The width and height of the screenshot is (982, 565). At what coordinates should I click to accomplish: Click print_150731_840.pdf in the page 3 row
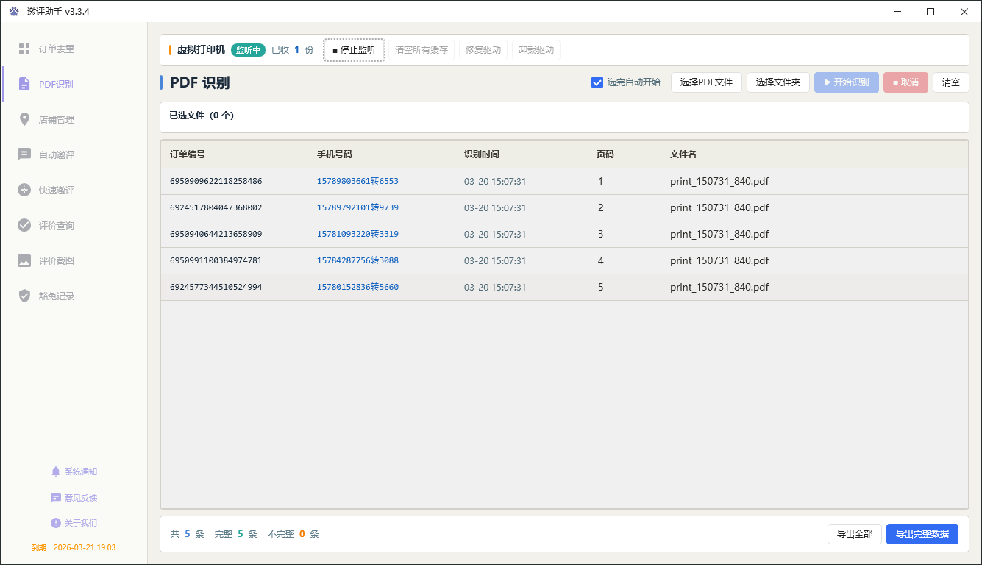click(719, 234)
